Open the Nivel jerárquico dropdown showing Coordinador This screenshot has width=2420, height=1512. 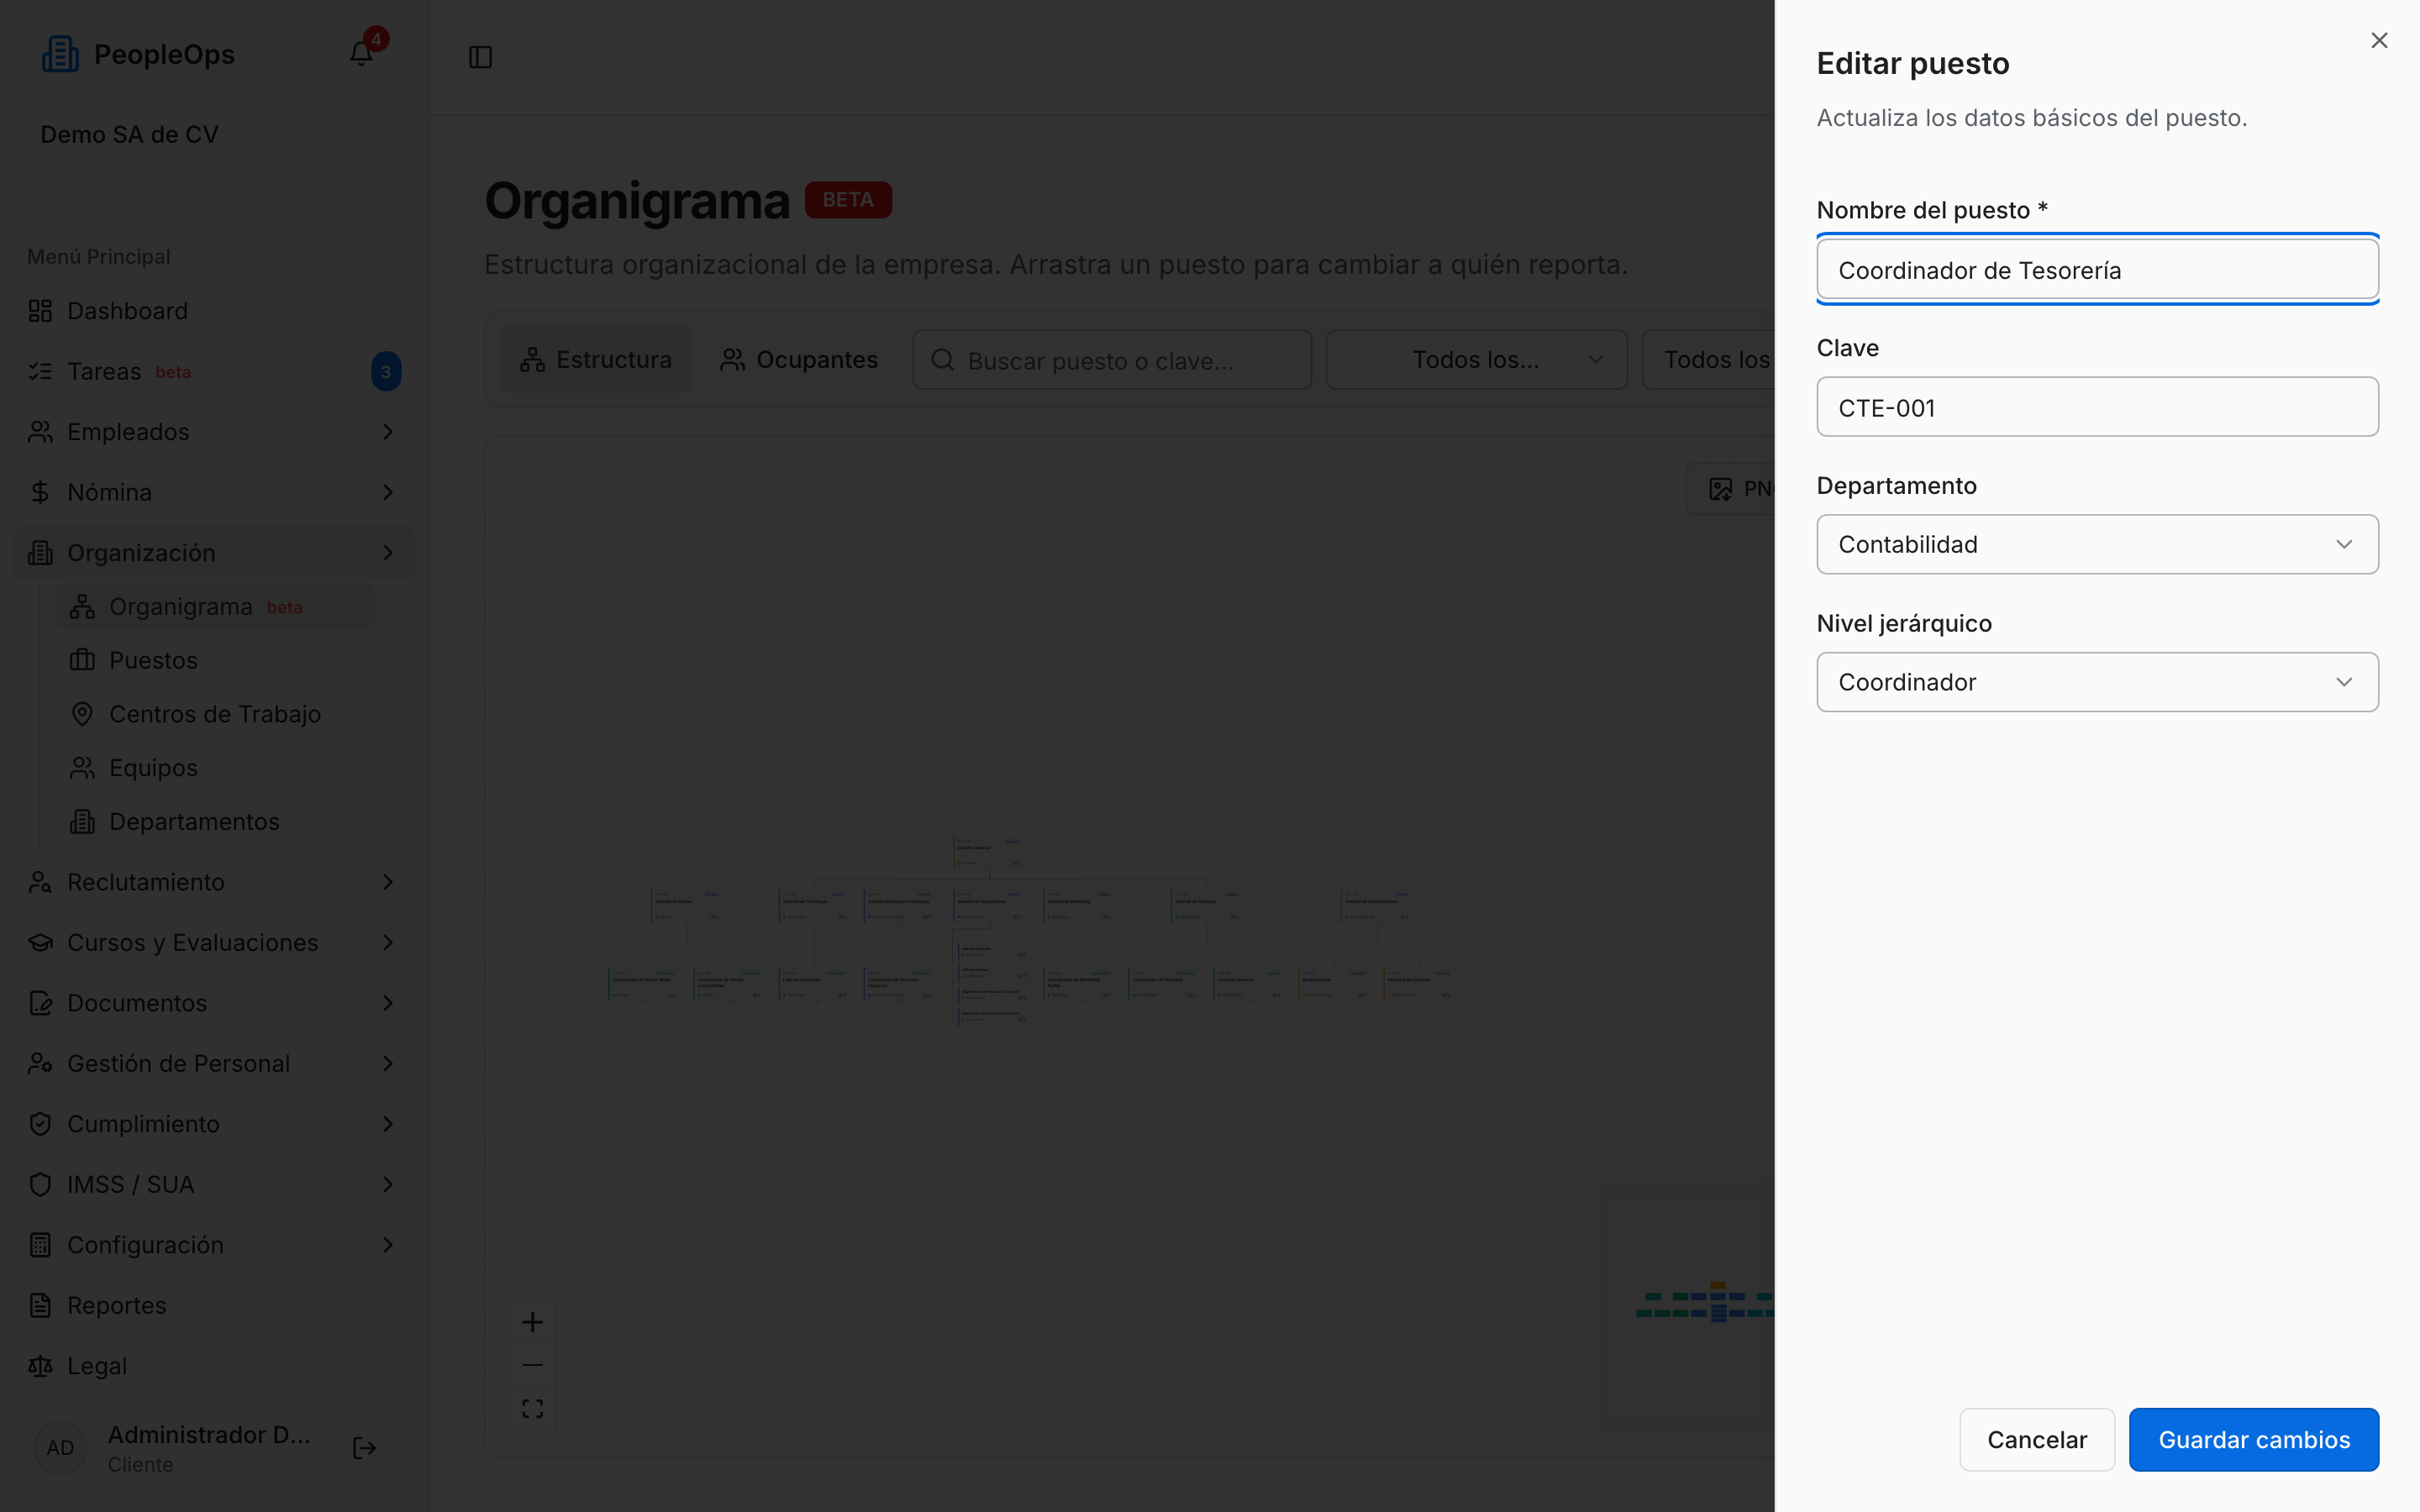coord(2097,682)
